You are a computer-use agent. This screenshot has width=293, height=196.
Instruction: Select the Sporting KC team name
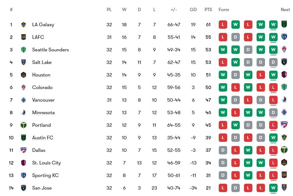pos(45,175)
